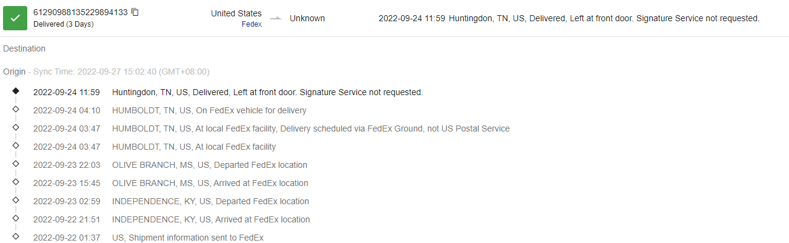Click the Destination section heading
The image size is (789, 243).
[24, 48]
